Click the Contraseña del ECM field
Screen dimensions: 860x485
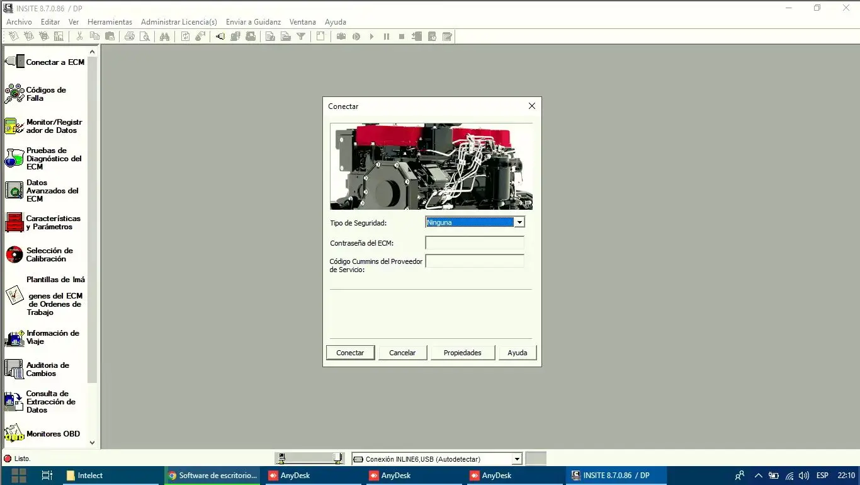click(475, 243)
